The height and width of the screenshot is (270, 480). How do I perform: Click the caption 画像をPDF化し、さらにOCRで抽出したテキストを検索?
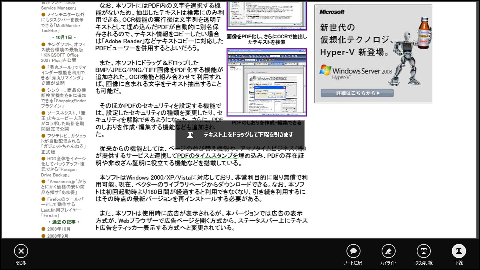tap(267, 39)
